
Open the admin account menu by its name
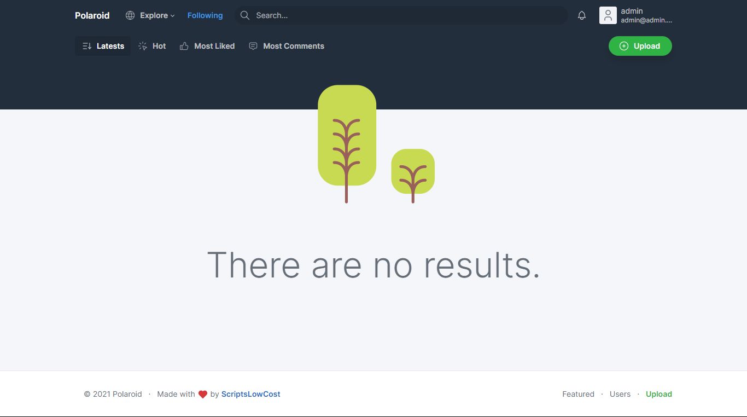coord(632,11)
